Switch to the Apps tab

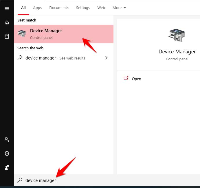(37, 8)
